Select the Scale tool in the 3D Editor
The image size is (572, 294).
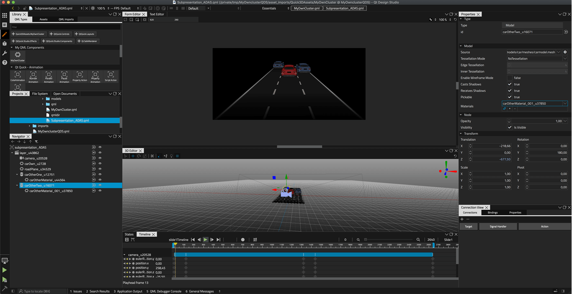coord(145,156)
